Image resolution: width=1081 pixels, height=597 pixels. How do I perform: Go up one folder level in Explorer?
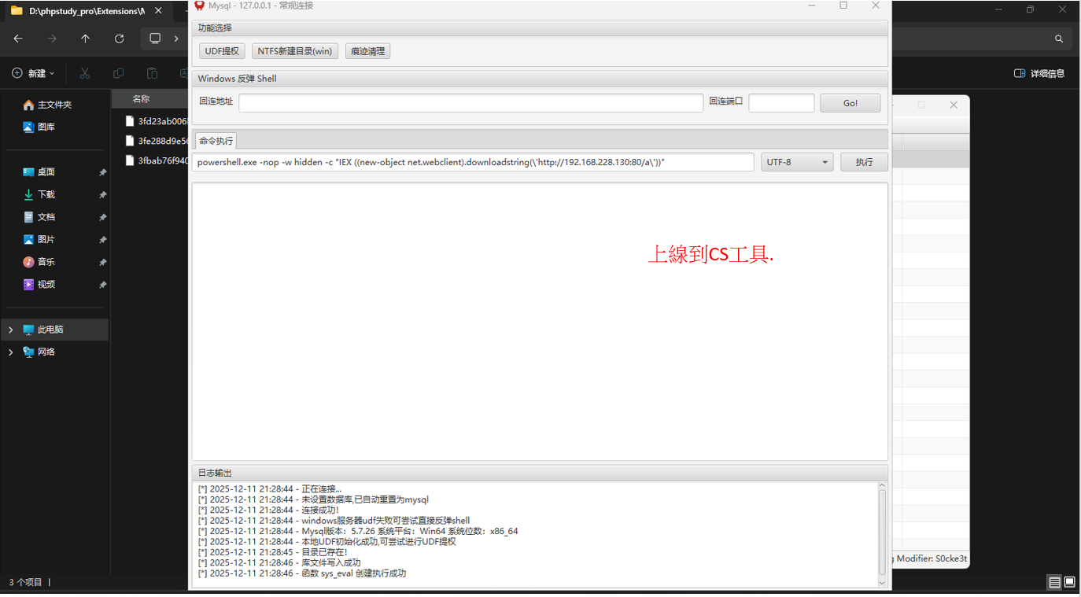coord(86,39)
